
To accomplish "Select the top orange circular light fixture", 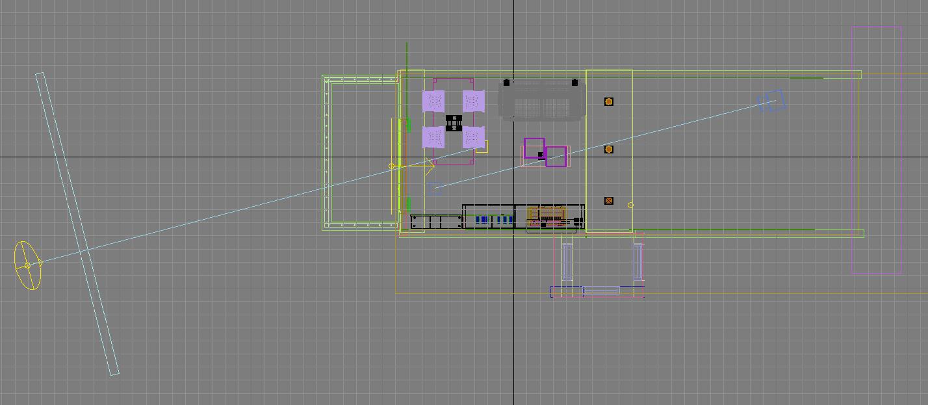I will pyautogui.click(x=609, y=101).
